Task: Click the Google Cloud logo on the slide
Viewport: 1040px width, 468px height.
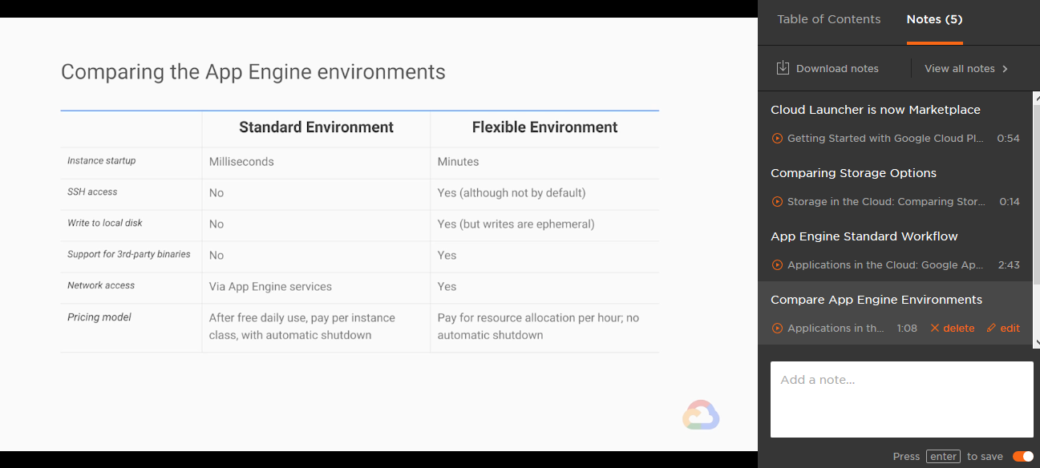Action: 701,415
